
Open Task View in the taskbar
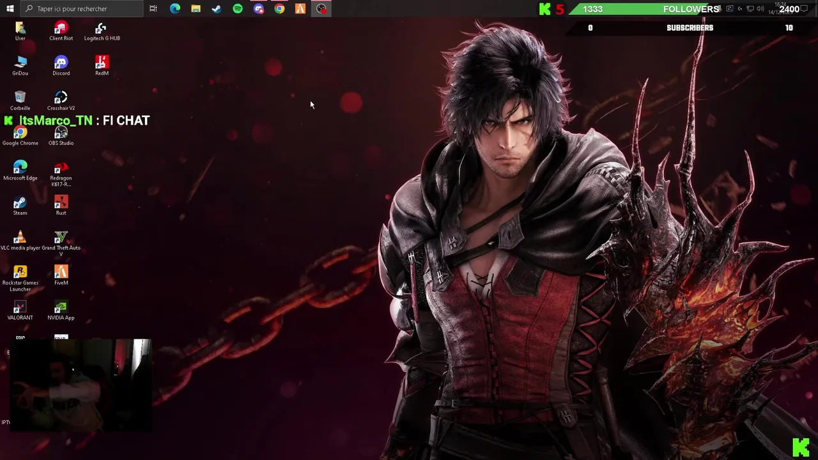point(153,8)
